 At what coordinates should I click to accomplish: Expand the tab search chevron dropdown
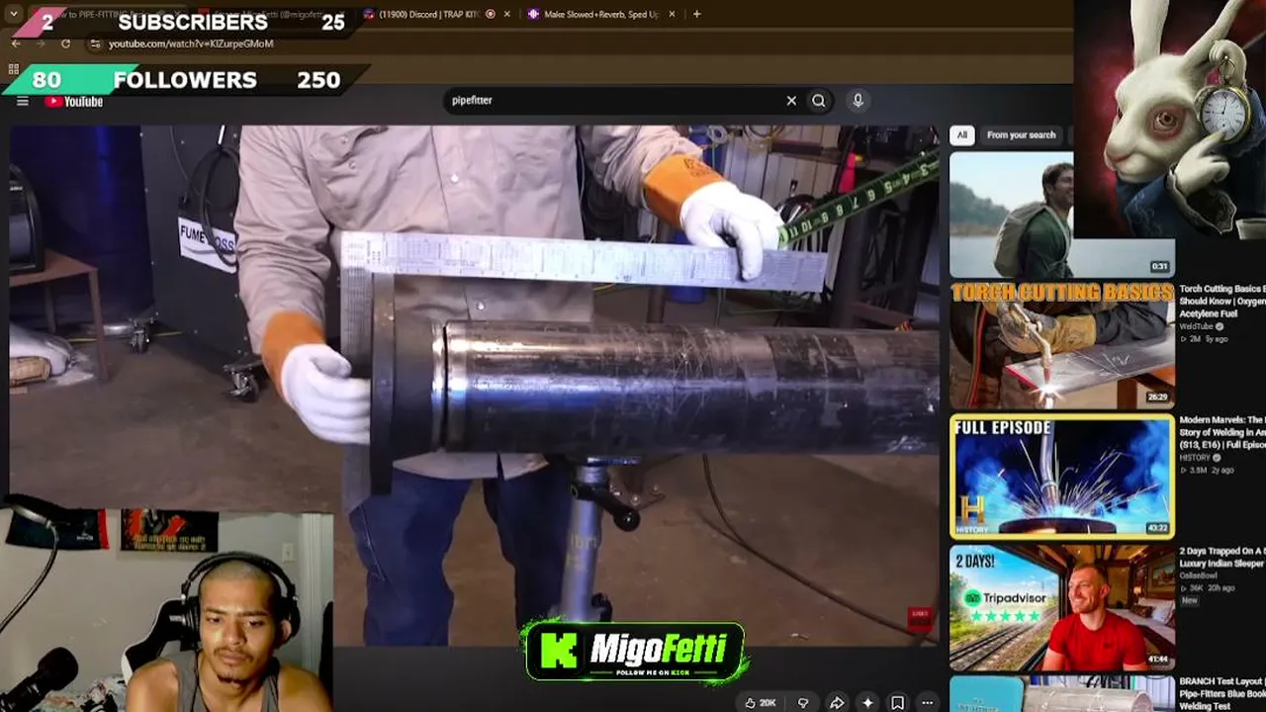point(16,14)
